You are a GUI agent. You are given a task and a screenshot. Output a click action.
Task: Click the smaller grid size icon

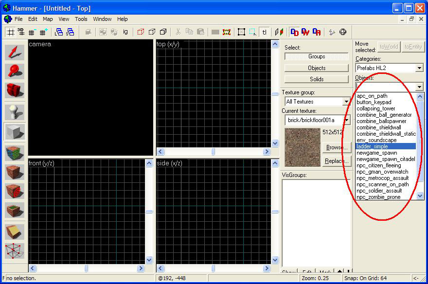(32, 32)
